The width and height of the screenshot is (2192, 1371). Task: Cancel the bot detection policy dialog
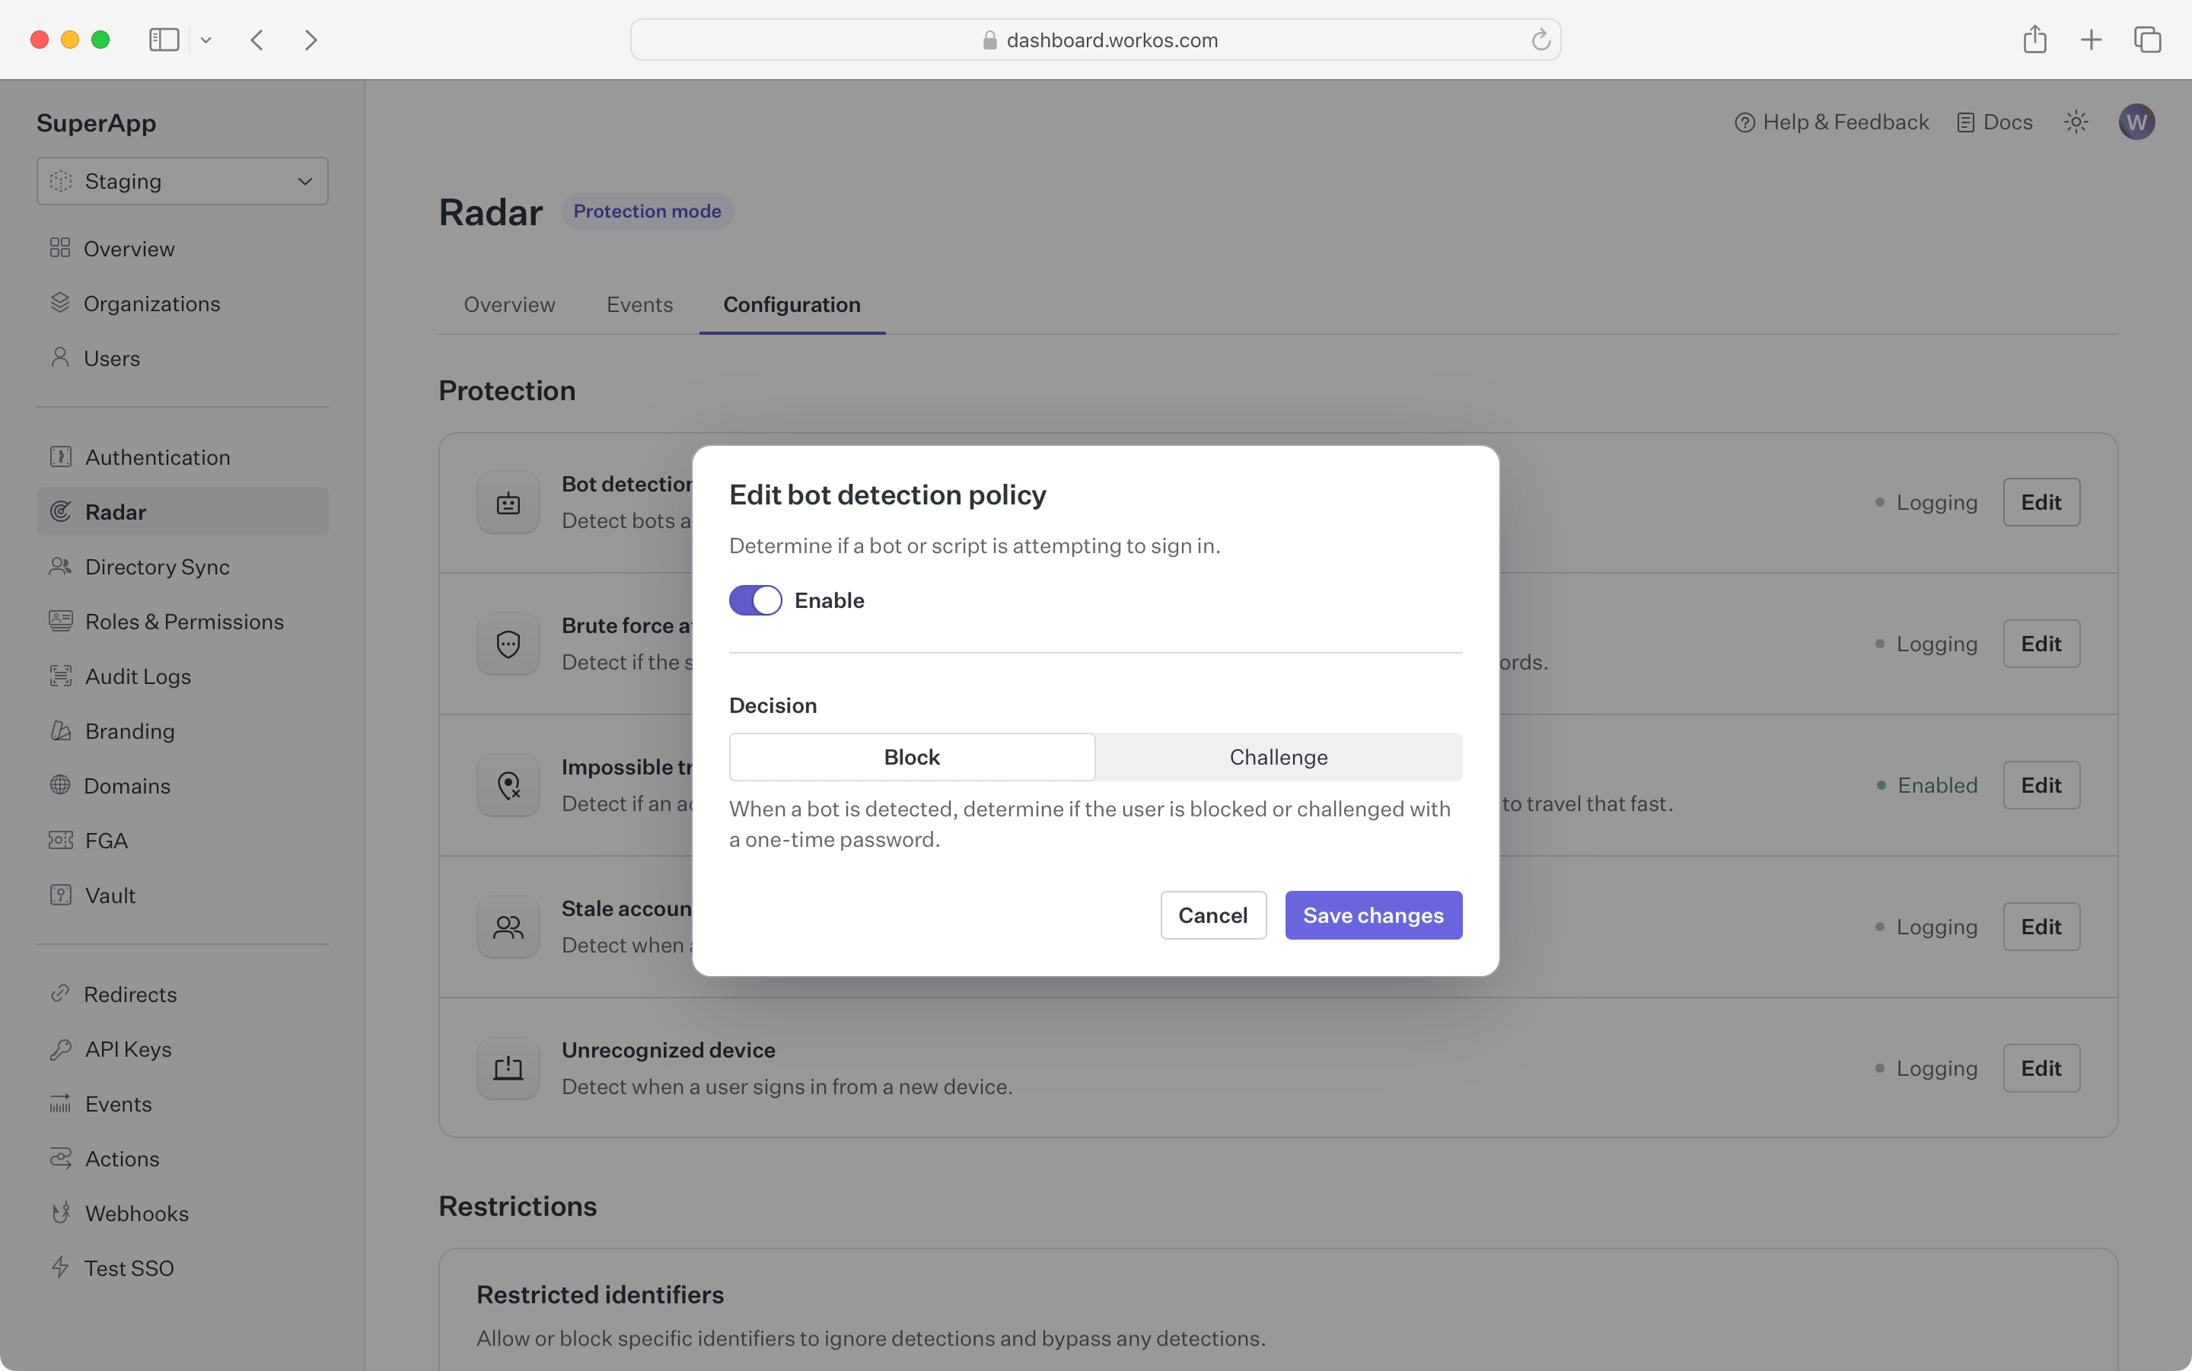1212,915
